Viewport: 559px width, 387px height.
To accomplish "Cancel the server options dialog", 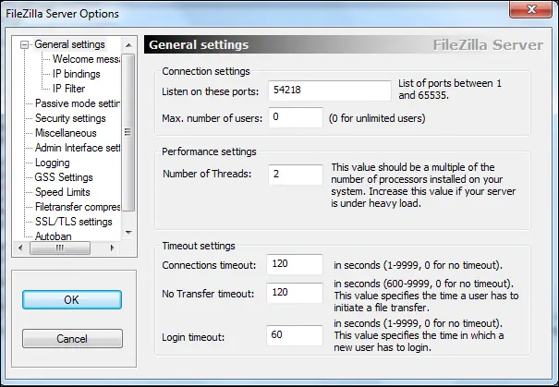I will pyautogui.click(x=72, y=339).
